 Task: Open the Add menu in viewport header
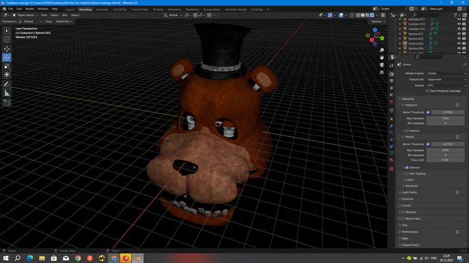coord(65,15)
